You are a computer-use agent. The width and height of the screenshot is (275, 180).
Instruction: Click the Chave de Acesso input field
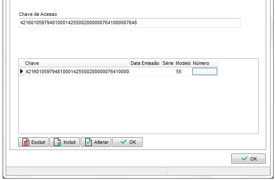pos(129,23)
